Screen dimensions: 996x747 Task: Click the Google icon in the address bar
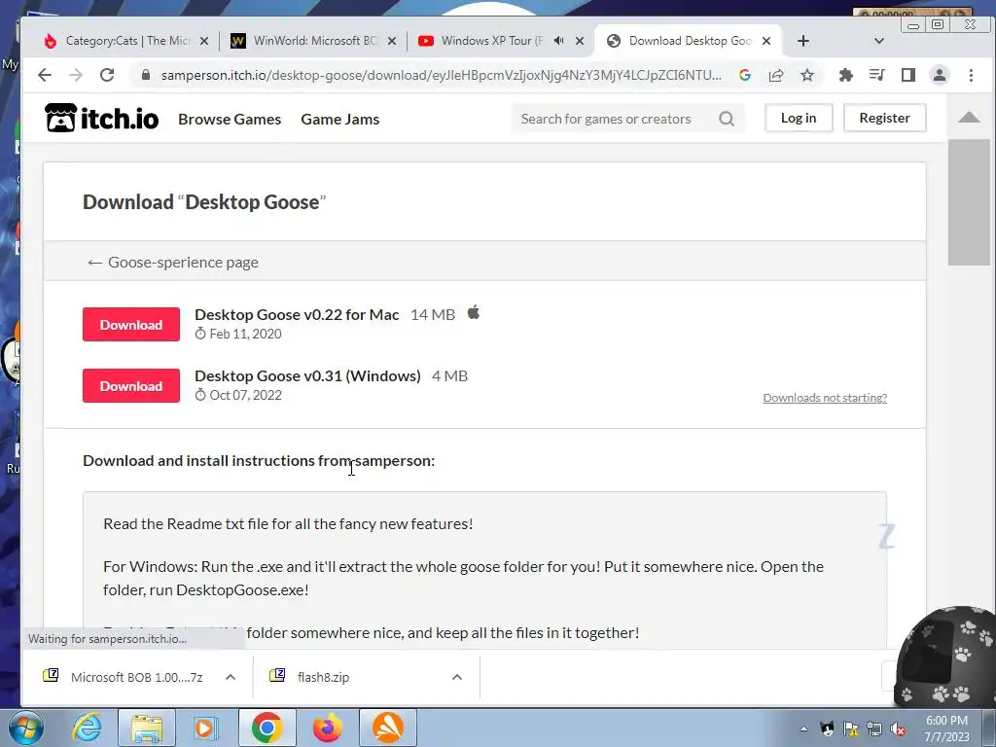[745, 75]
